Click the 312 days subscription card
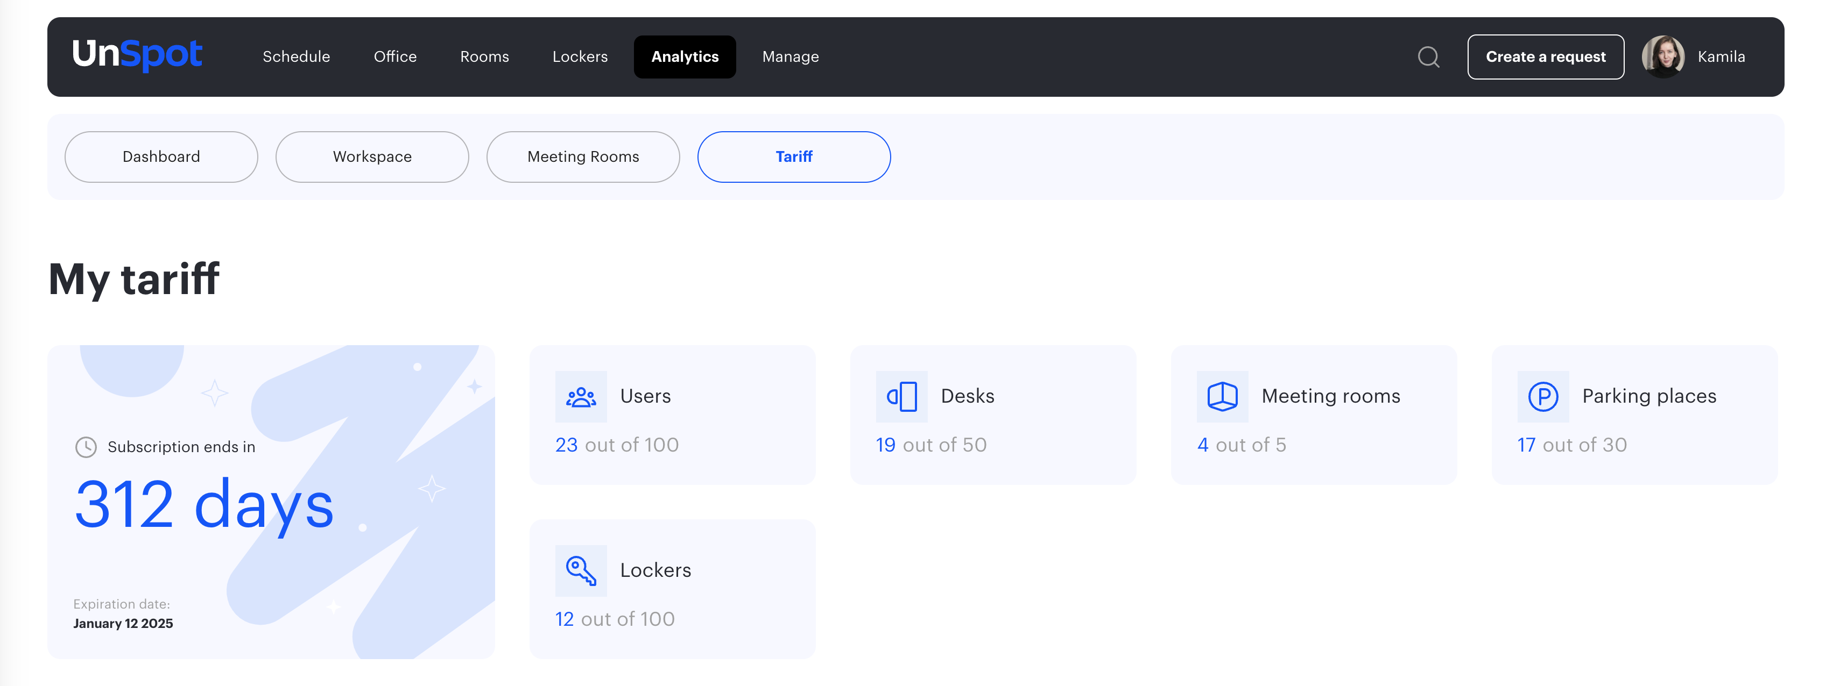1833x686 pixels. pyautogui.click(x=270, y=502)
